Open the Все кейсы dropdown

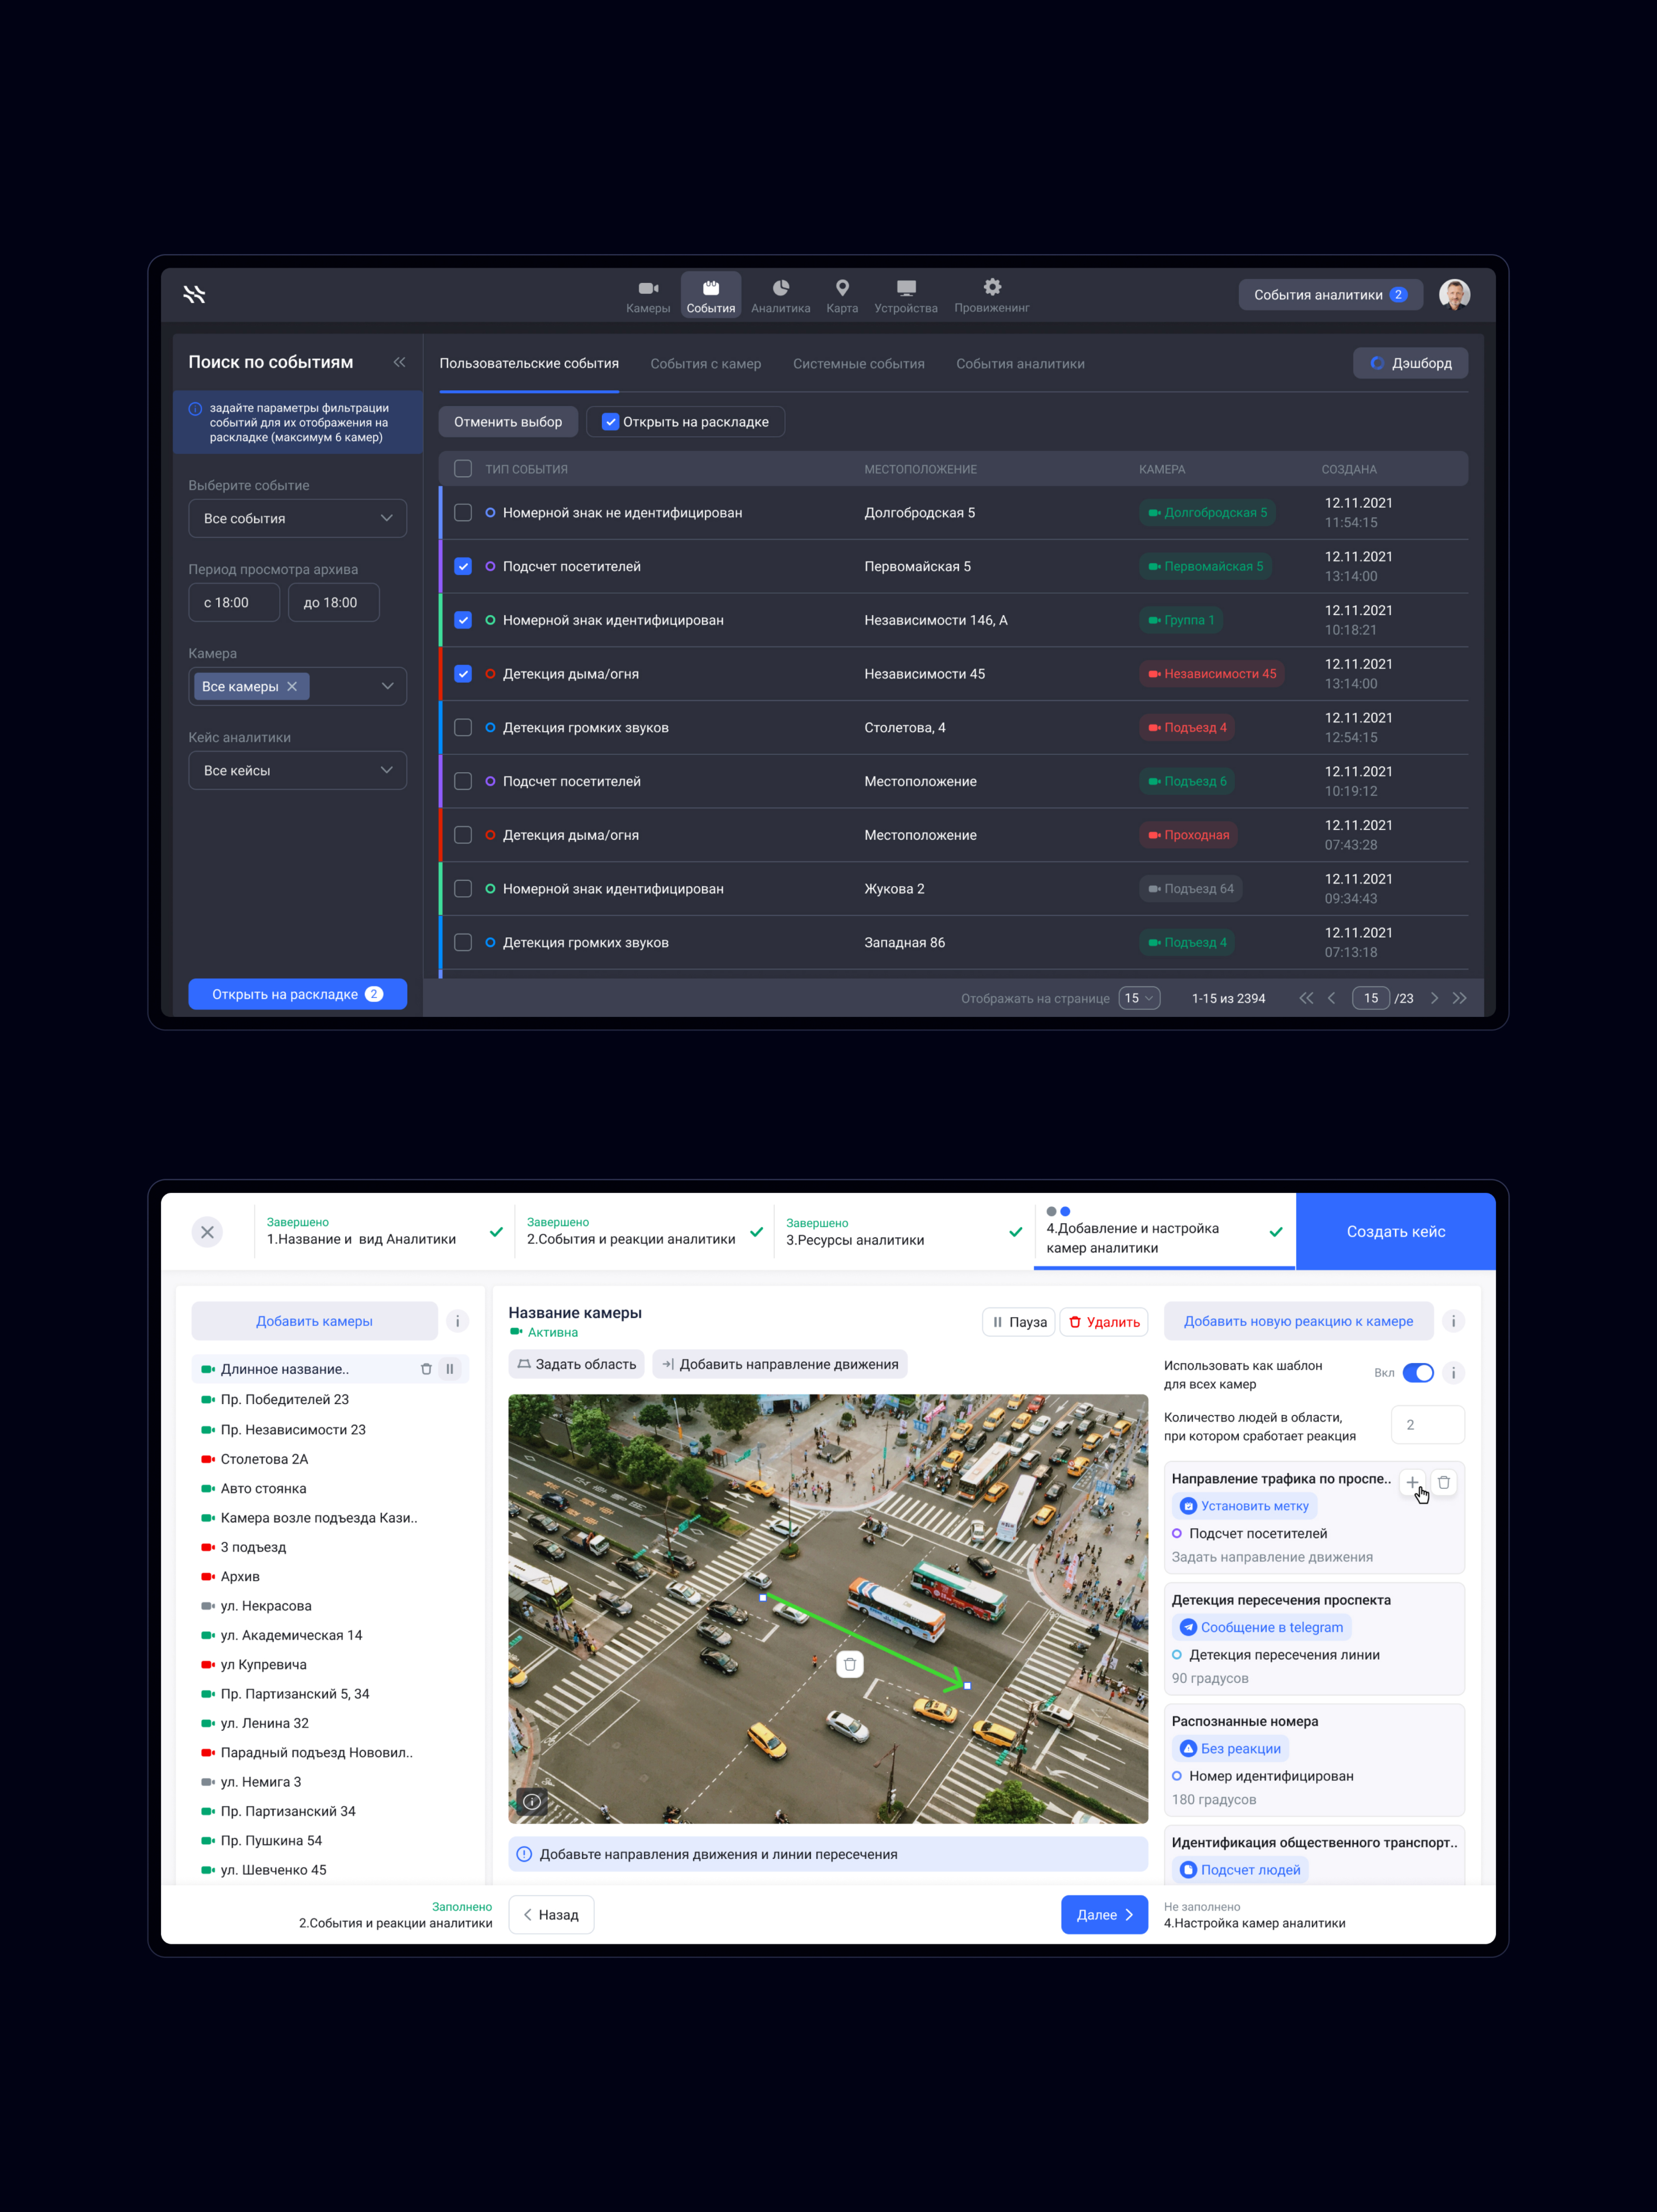[297, 770]
